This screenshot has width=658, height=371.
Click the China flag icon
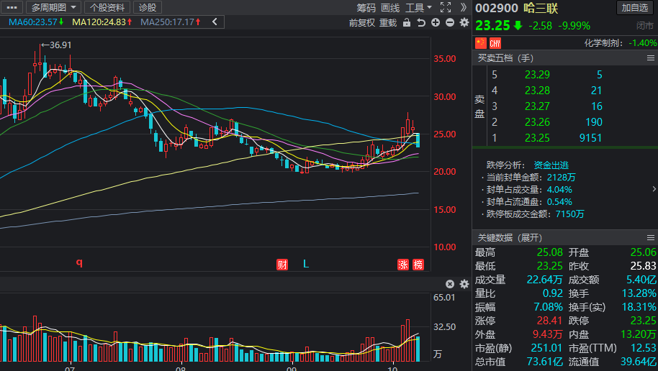coord(480,42)
